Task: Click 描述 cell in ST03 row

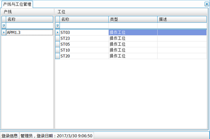Action: tap(182, 32)
